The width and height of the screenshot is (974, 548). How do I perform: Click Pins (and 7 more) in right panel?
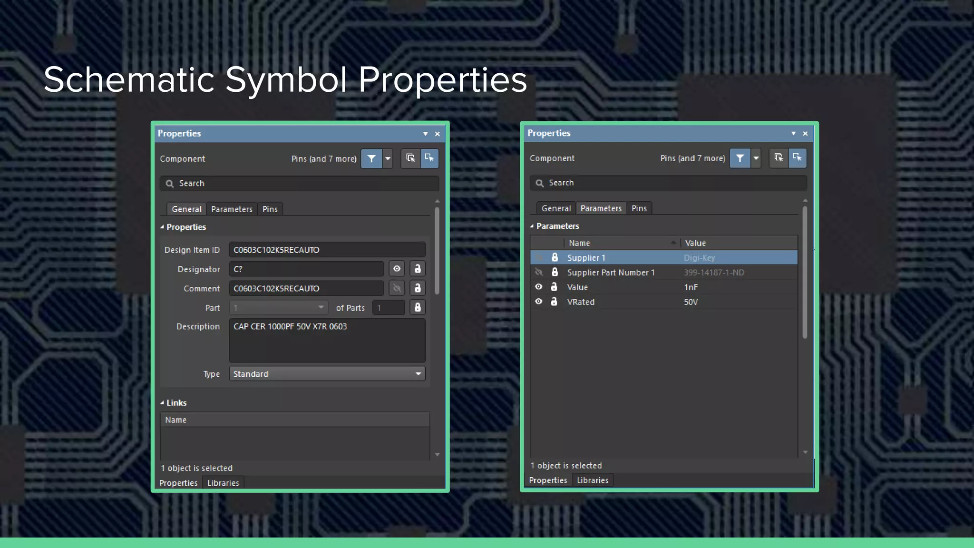tap(692, 158)
